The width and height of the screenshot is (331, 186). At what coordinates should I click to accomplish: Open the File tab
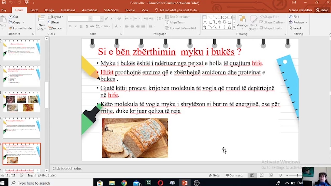click(4, 10)
